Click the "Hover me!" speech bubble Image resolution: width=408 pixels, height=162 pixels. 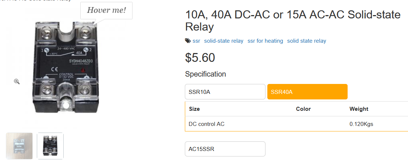(106, 10)
